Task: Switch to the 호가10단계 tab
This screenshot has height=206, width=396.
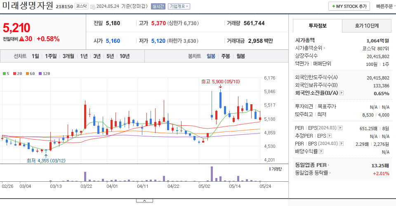Action: (x=367, y=26)
